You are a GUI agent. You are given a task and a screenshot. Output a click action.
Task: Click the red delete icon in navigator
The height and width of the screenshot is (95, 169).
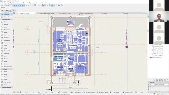point(168,80)
